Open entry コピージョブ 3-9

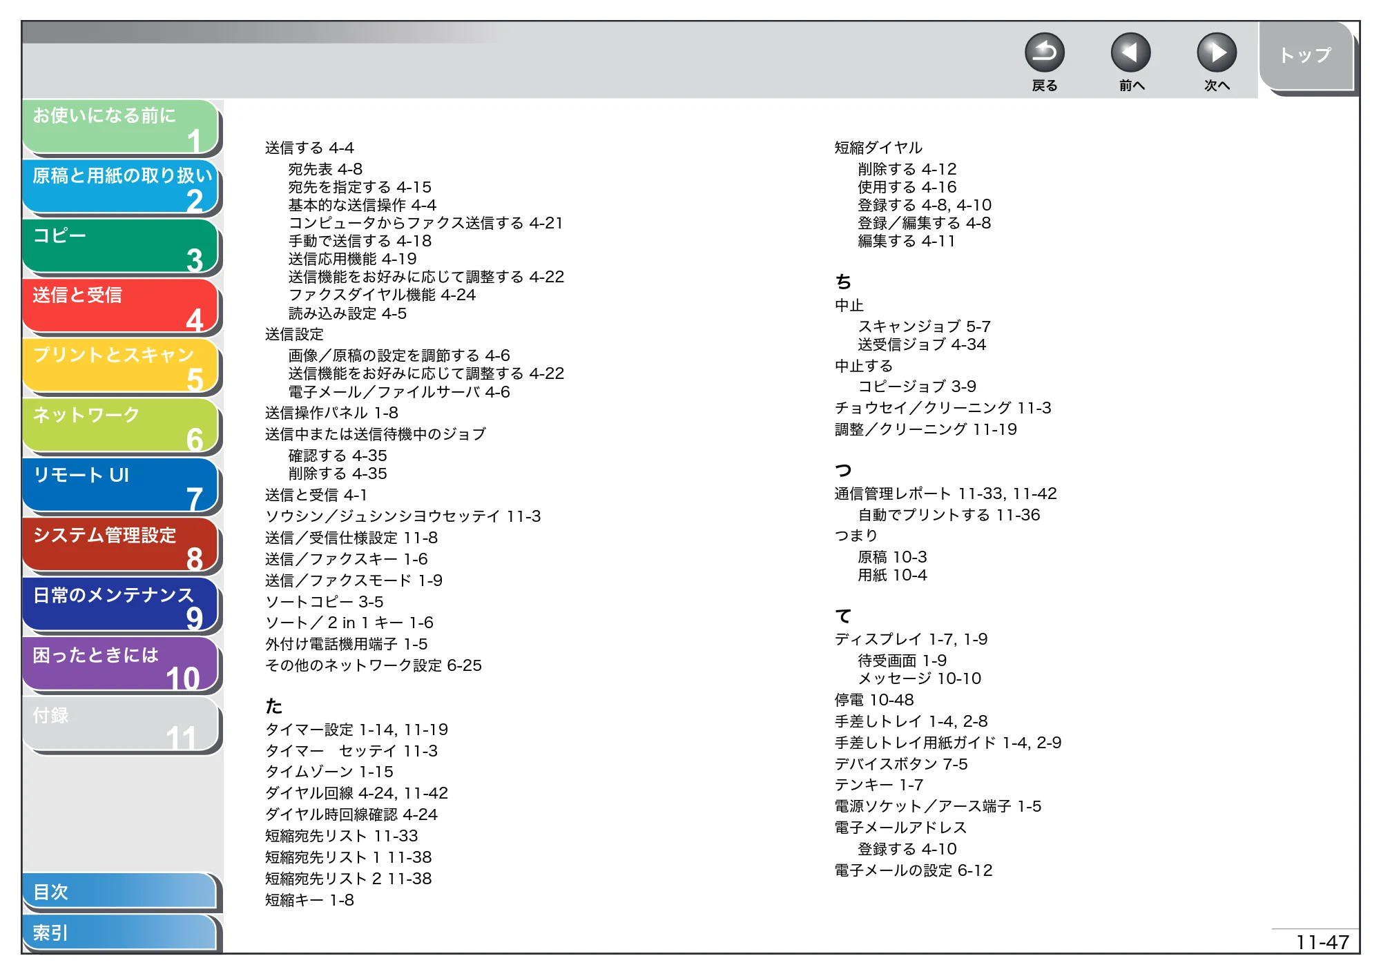pos(917,387)
